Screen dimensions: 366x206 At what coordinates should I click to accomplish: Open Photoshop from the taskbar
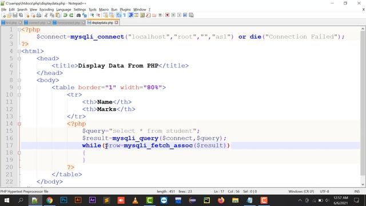(63, 200)
